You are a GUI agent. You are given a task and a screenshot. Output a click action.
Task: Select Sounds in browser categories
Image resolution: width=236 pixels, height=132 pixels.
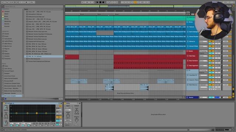point(6,34)
